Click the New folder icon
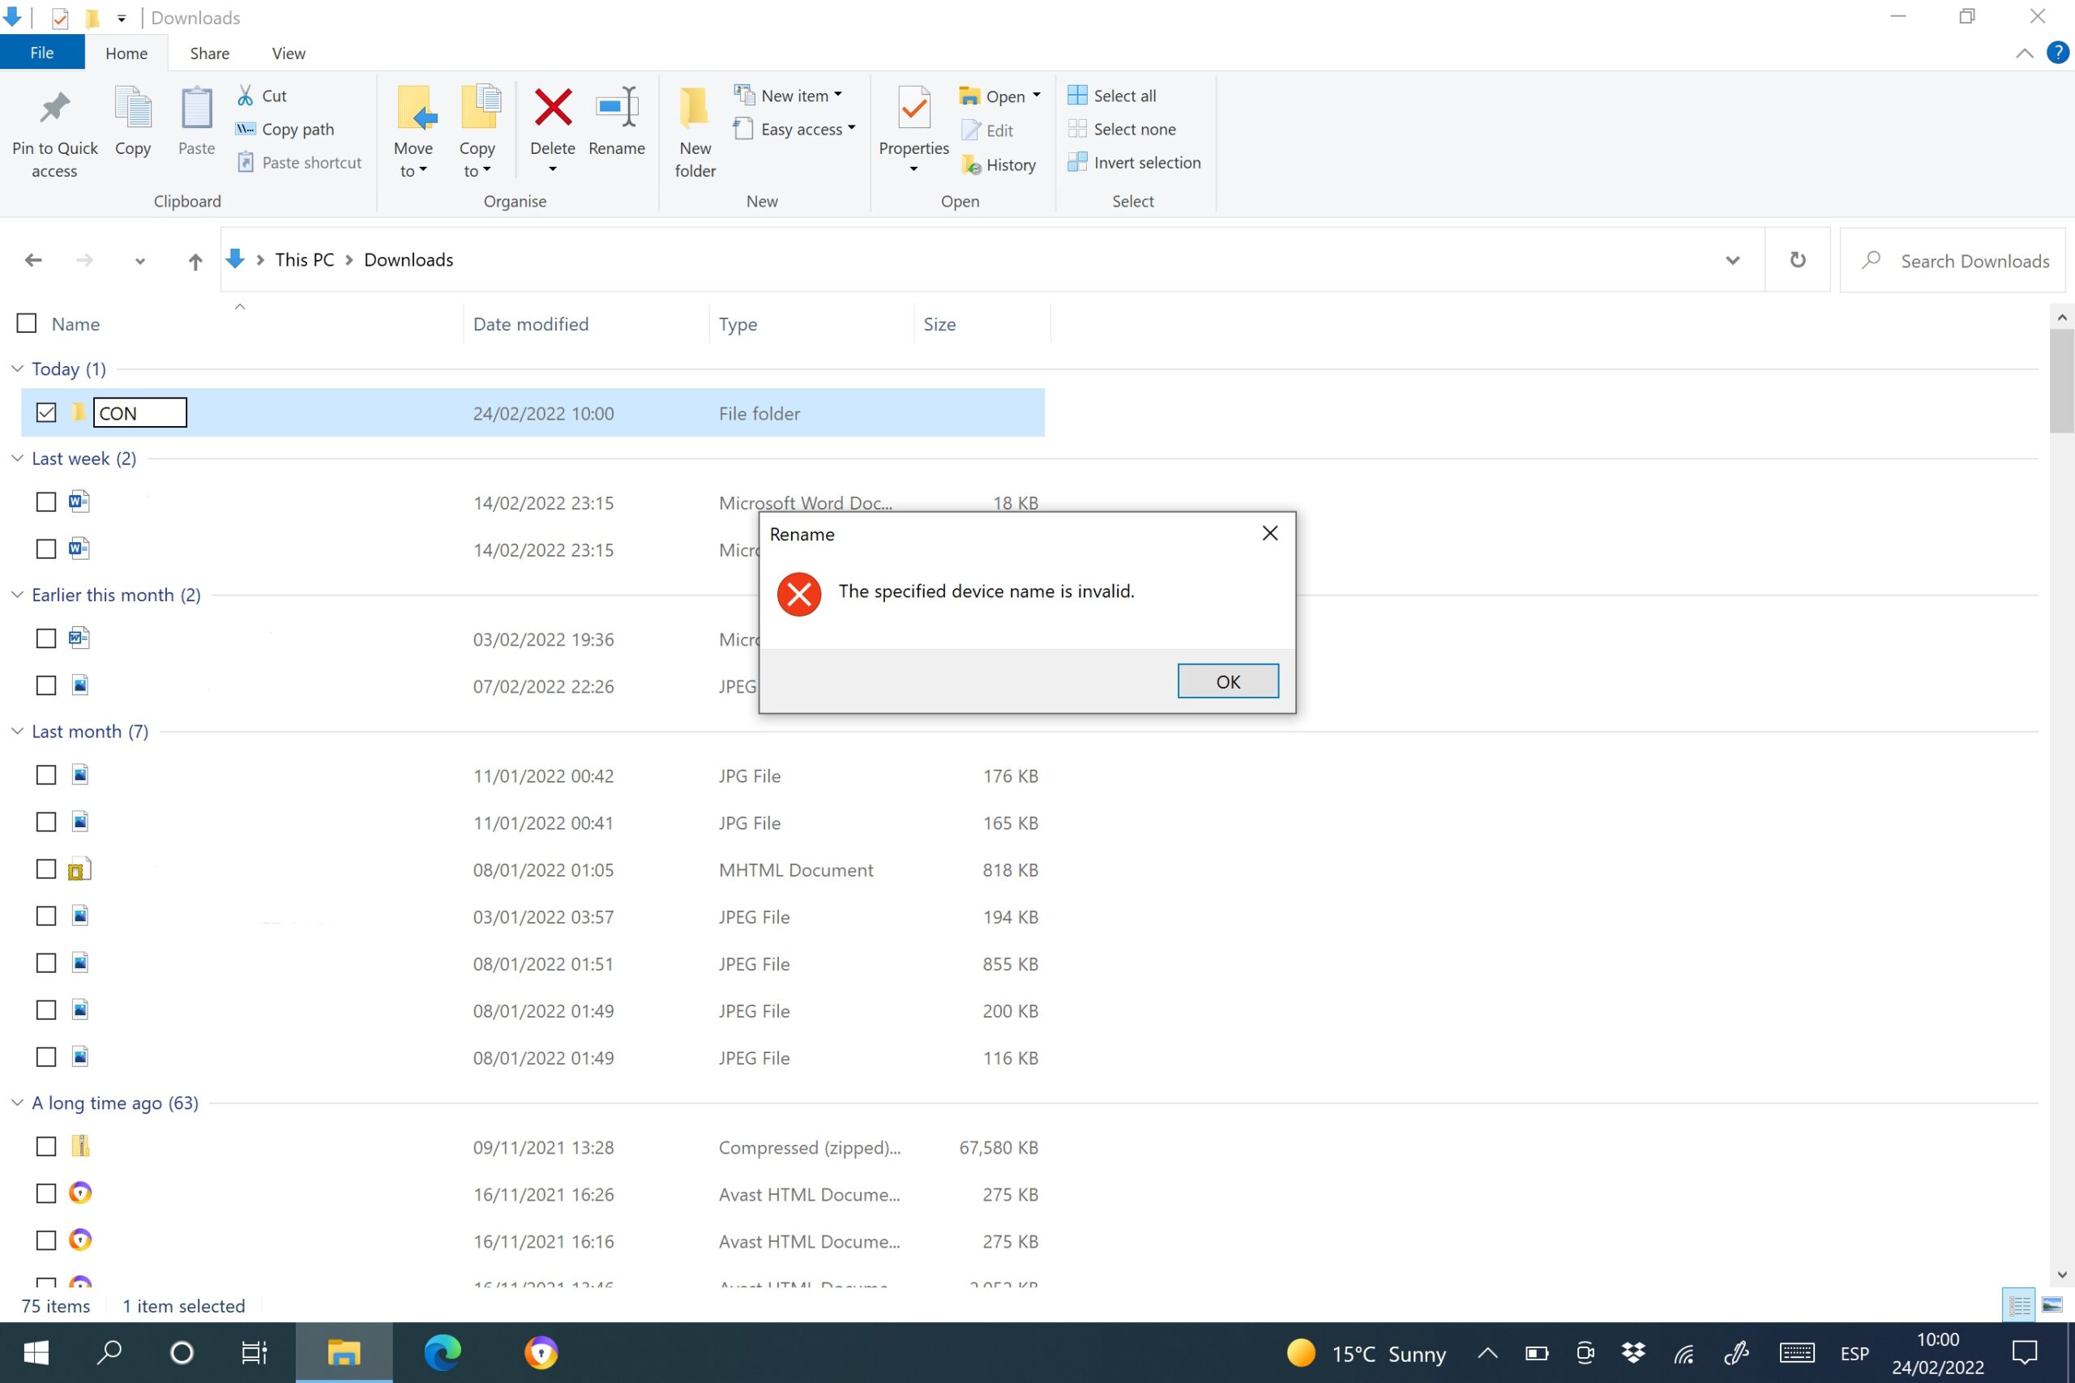2075x1383 pixels. (x=695, y=108)
